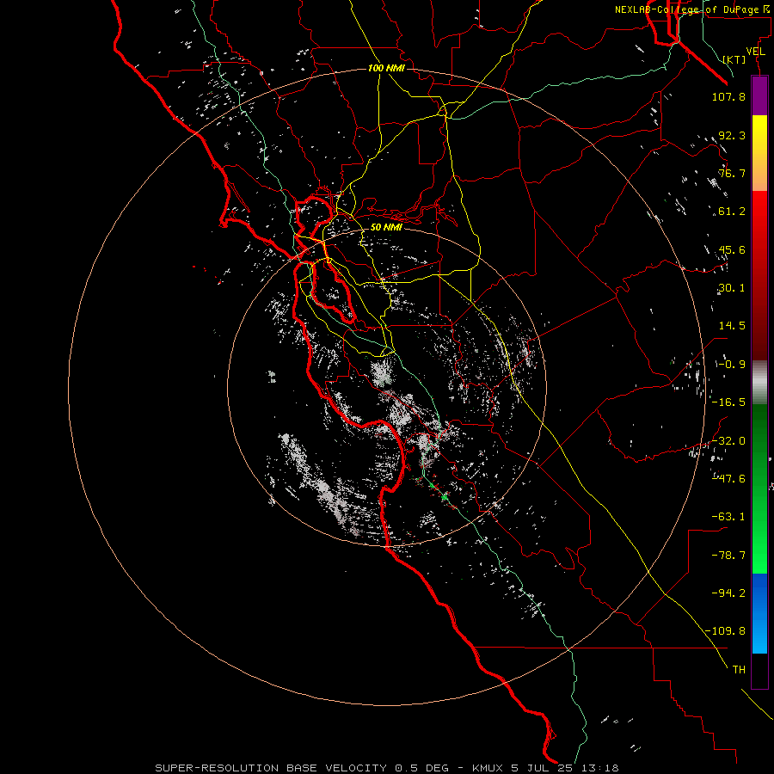Click the Super-Resolution Base Velocity caption
The width and height of the screenshot is (774, 774).
click(x=387, y=768)
